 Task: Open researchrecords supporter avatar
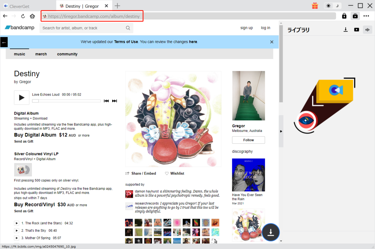click(x=129, y=206)
